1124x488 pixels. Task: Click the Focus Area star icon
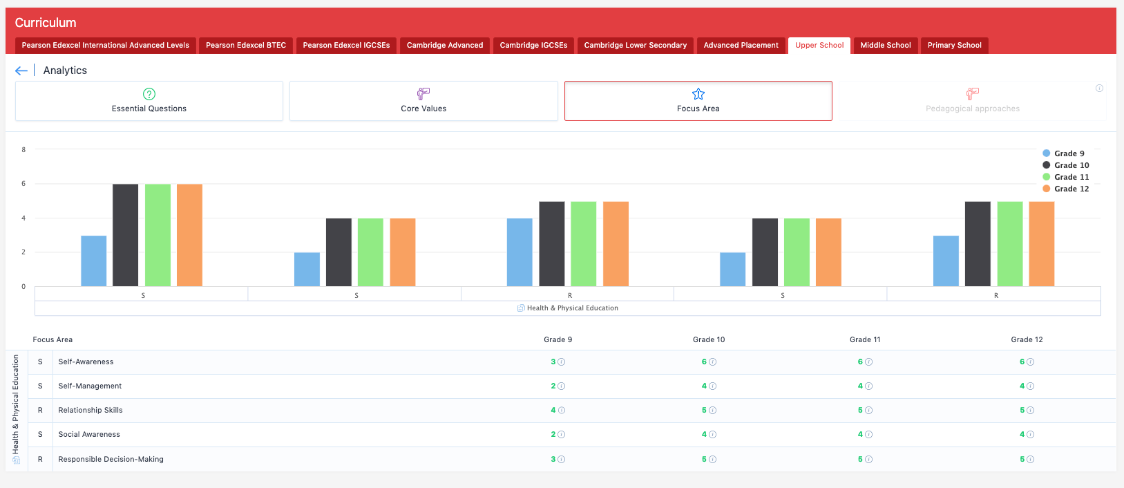(698, 94)
